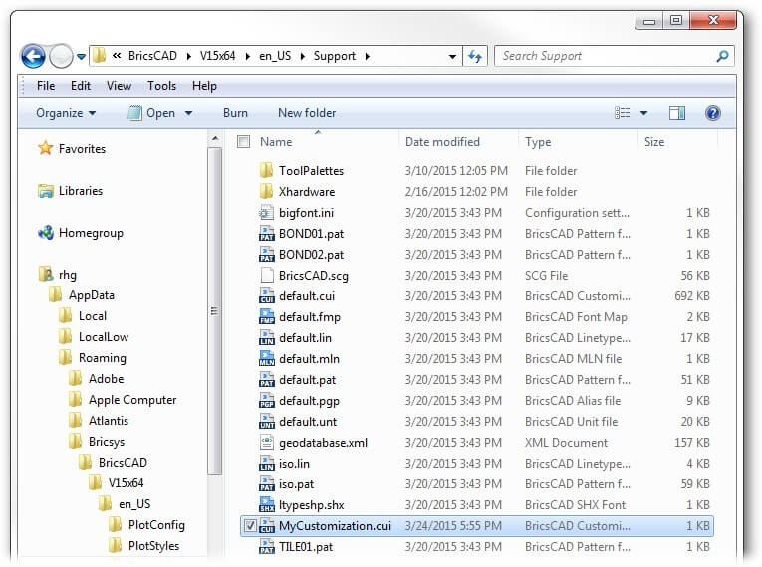Viewport: 762px width, 567px height.
Task: Select the iso.lin file icon
Action: coord(266,463)
